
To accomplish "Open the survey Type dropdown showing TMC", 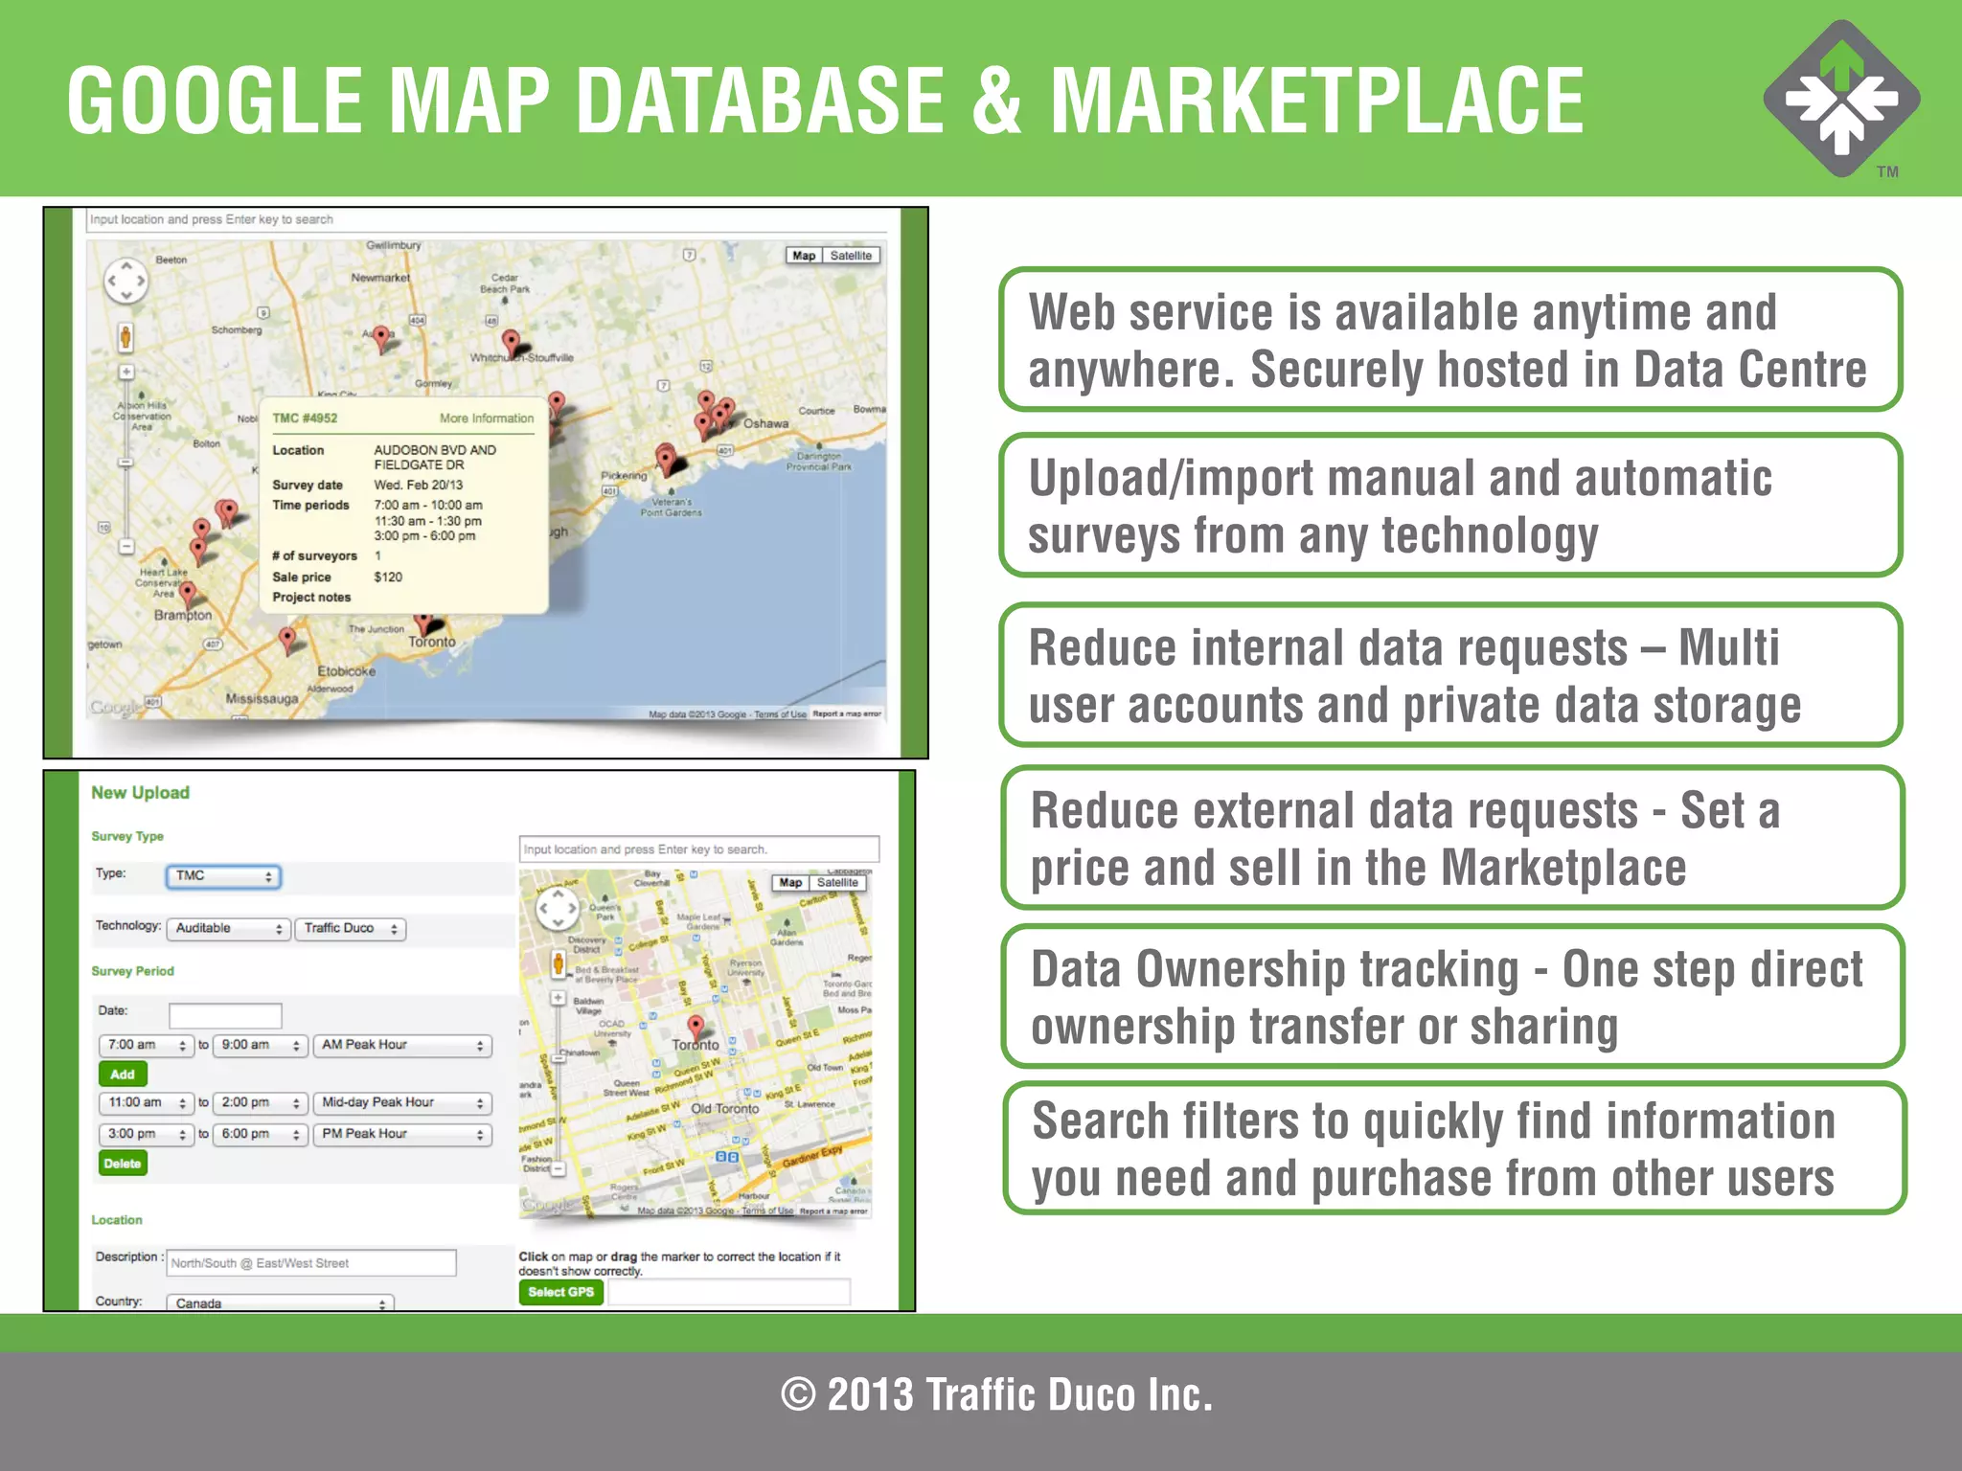I will [x=223, y=876].
